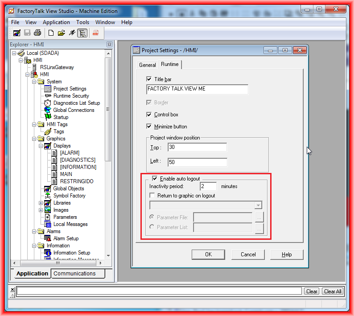This screenshot has height=316, width=354.
Task: Click the Global Connections globe icon
Action: click(48, 110)
